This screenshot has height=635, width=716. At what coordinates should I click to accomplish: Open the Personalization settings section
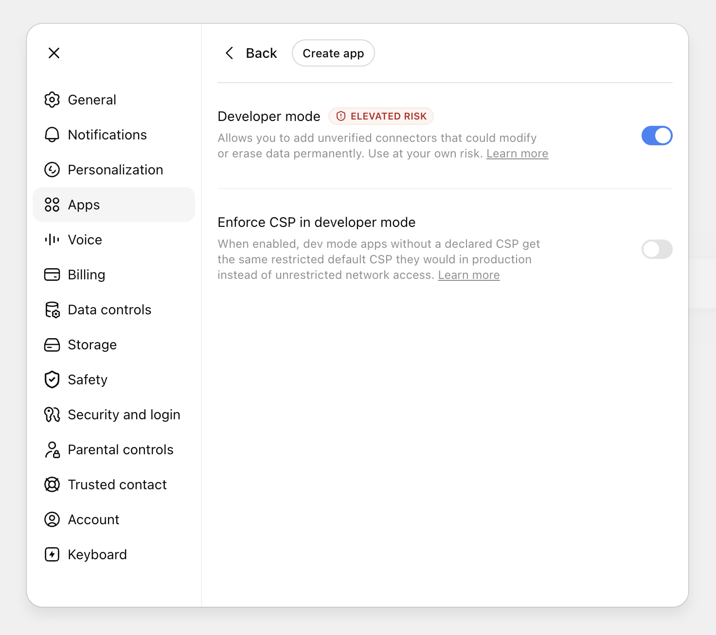click(114, 170)
